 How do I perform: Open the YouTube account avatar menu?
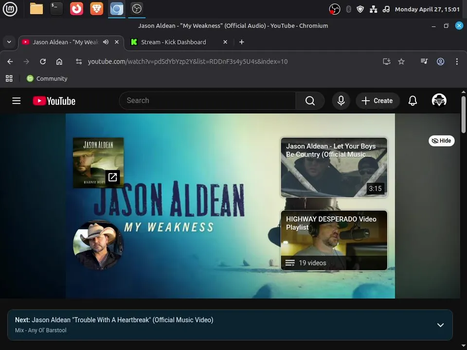coord(439,100)
